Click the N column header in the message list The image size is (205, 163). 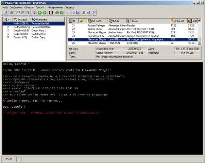pos(73,21)
